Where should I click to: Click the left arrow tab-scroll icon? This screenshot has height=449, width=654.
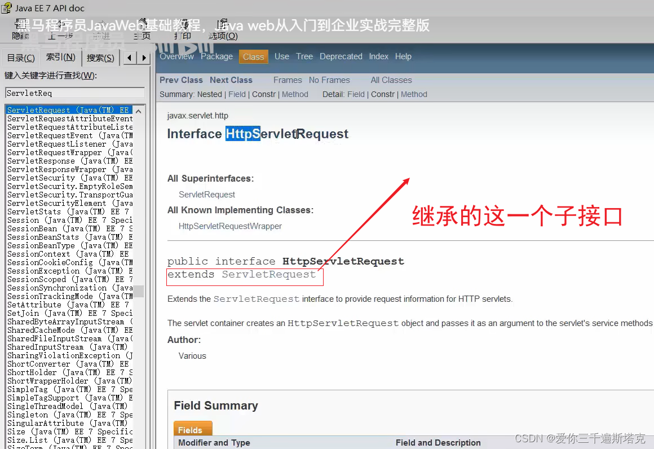pos(128,57)
